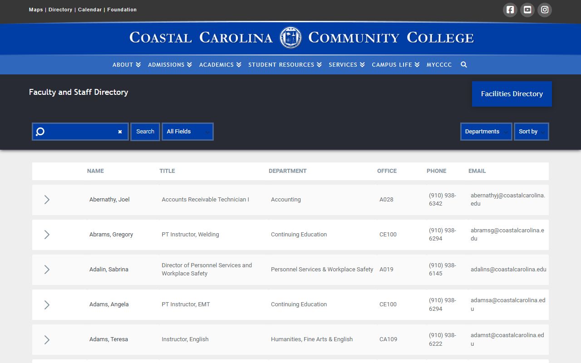Click phone (910) 938-6222

coord(443,339)
